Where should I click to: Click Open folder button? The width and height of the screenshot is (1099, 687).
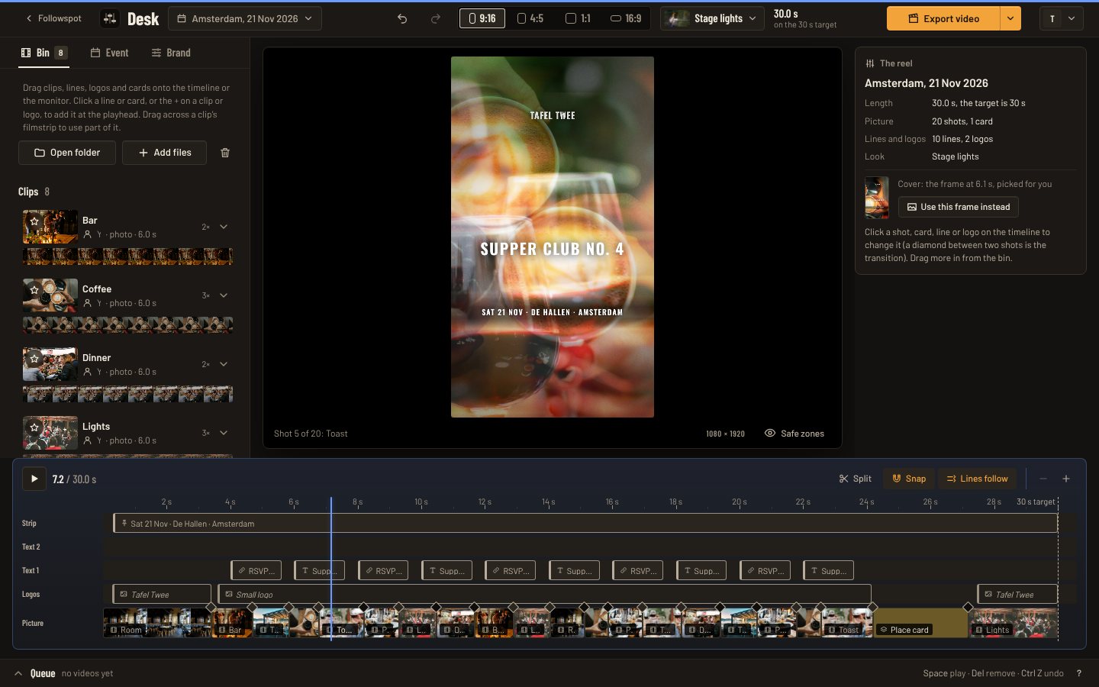pyautogui.click(x=67, y=153)
